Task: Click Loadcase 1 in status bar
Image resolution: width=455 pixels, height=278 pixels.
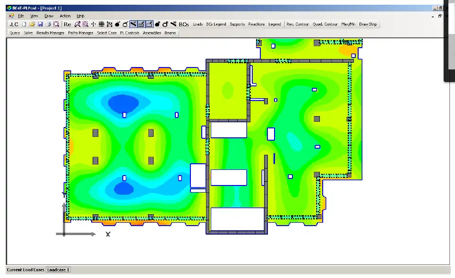Action: [58, 270]
